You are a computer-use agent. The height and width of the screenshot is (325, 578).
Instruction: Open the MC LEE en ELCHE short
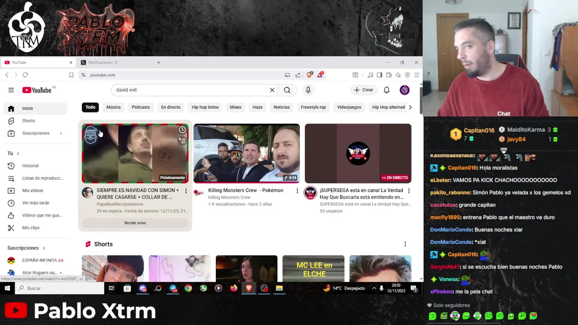pos(313,268)
